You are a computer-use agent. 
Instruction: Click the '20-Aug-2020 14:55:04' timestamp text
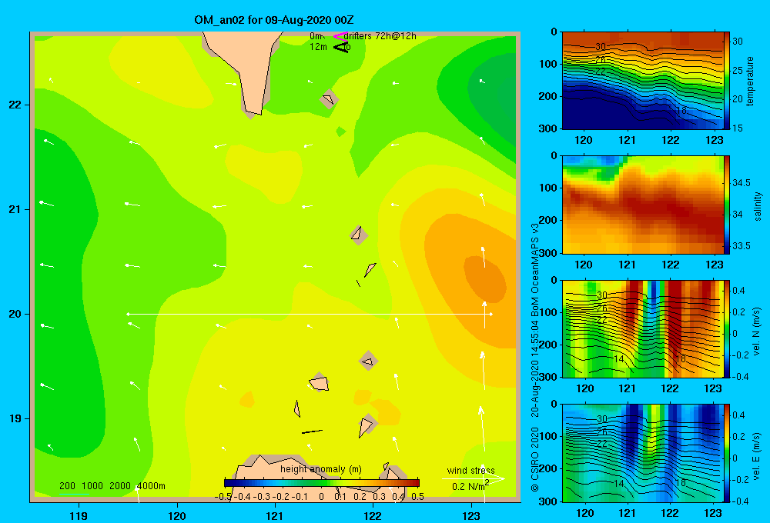point(535,371)
